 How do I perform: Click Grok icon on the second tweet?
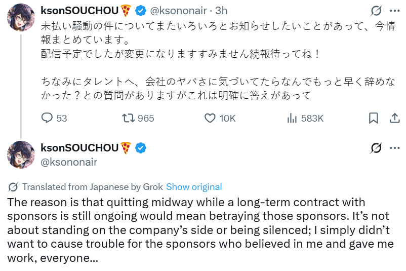(x=376, y=148)
